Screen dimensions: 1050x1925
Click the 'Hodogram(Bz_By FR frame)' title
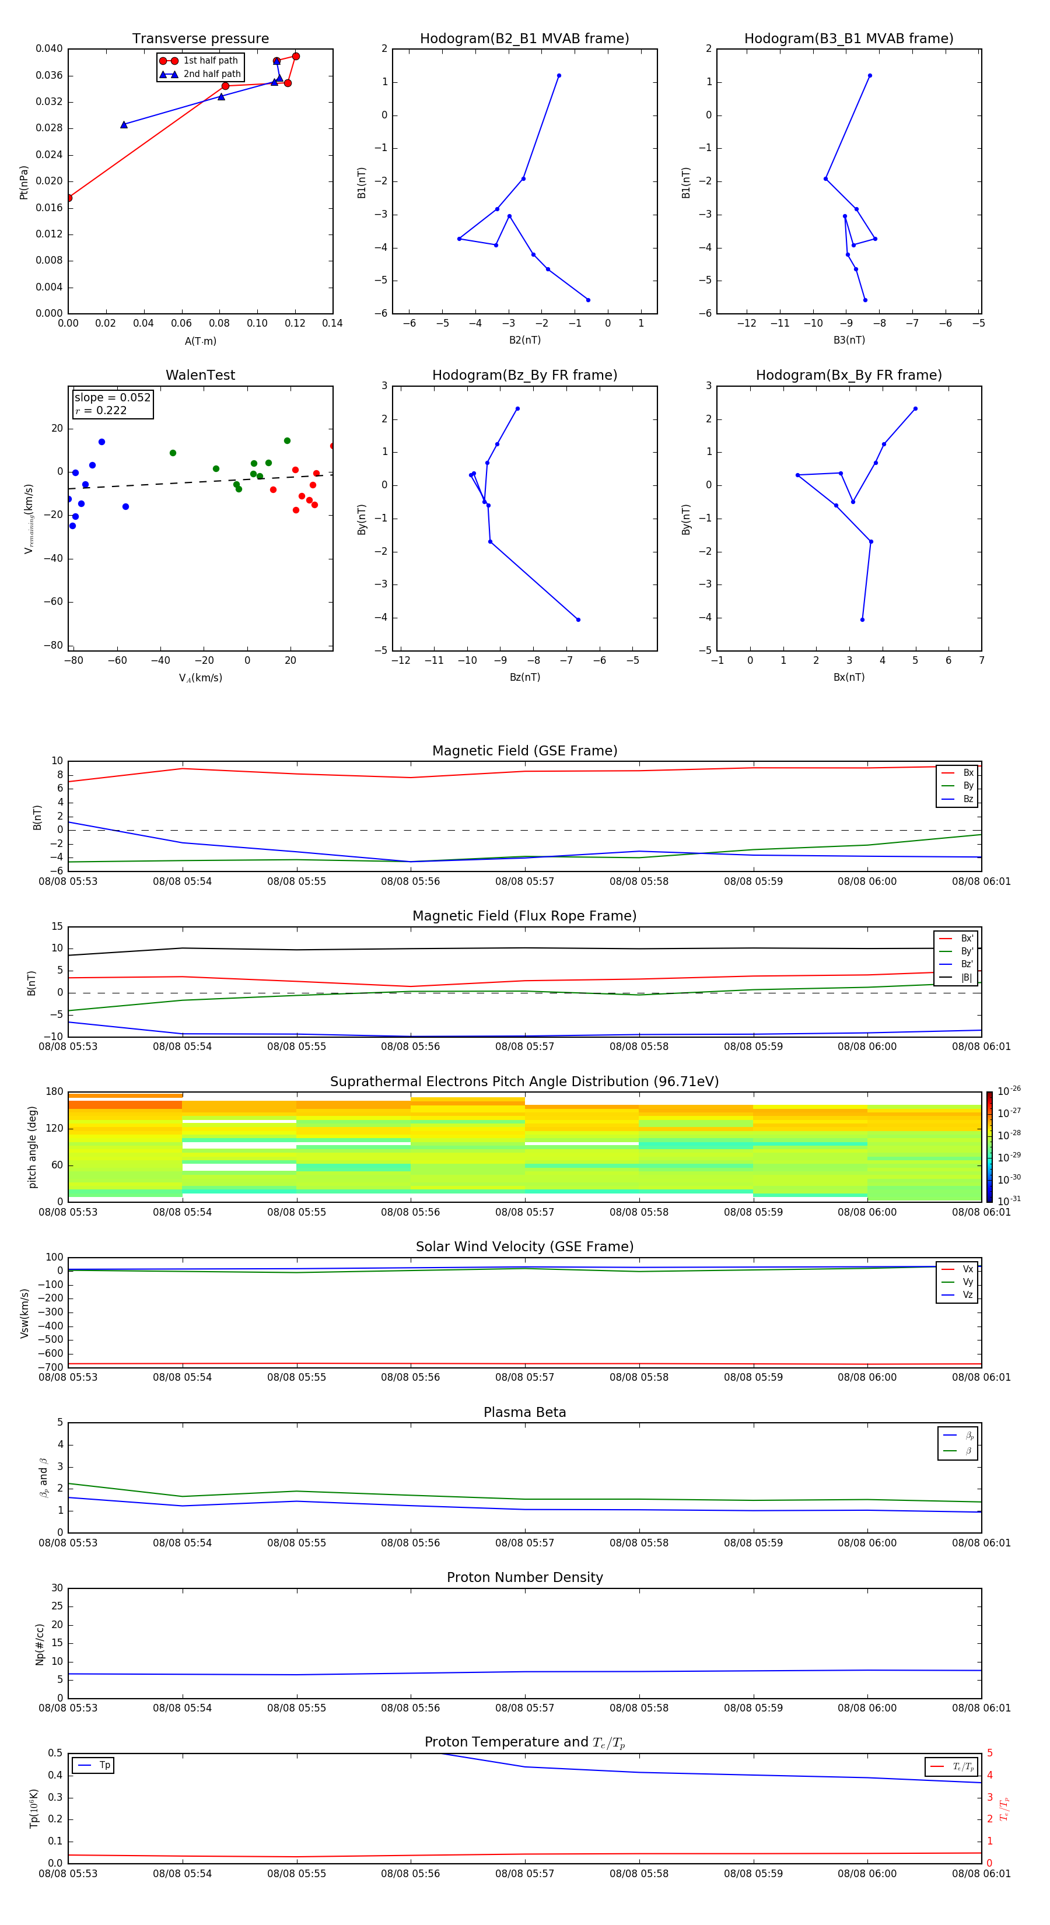coord(524,375)
